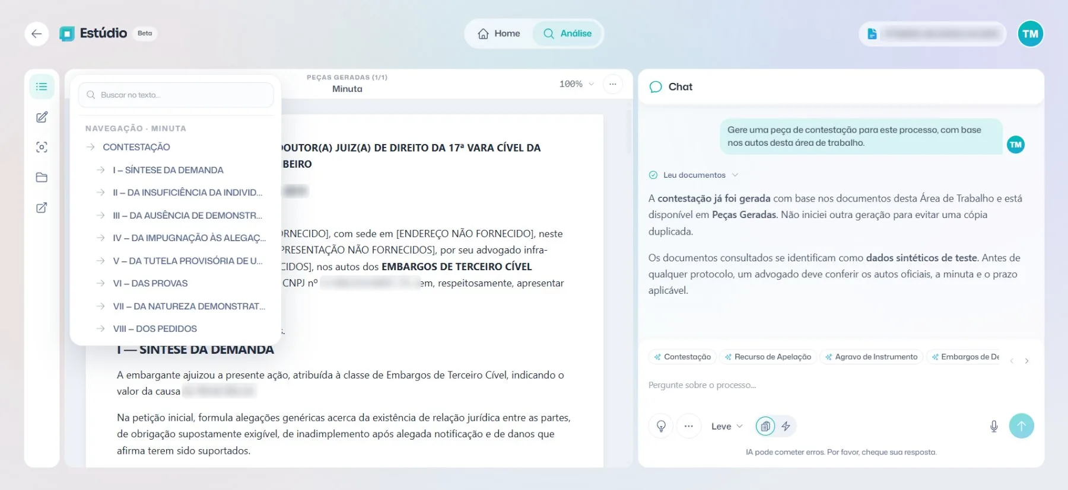Screen dimensions: 1068x490
Task: Focus the Pergunte sobre o processo input
Action: (840, 385)
